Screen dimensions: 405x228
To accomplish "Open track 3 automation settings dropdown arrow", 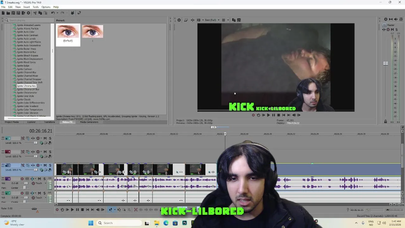I will click(x=41, y=138).
